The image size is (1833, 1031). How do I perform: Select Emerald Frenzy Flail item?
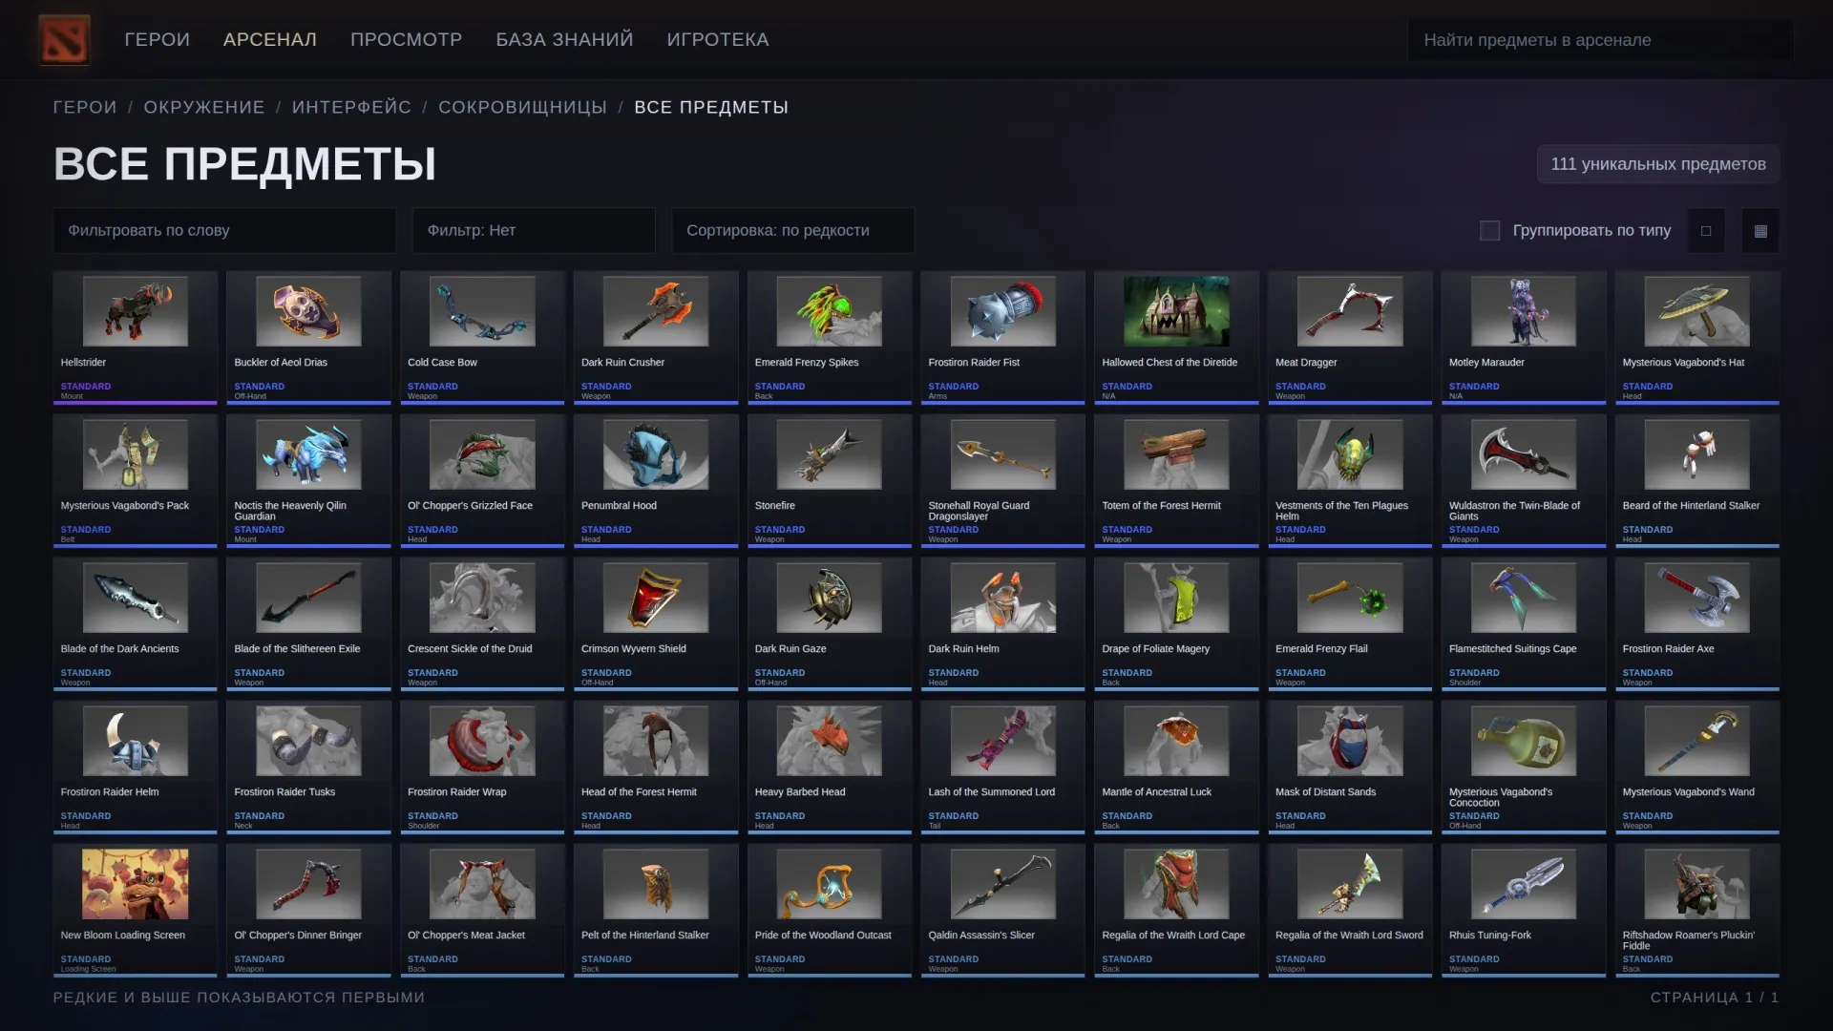coord(1350,623)
